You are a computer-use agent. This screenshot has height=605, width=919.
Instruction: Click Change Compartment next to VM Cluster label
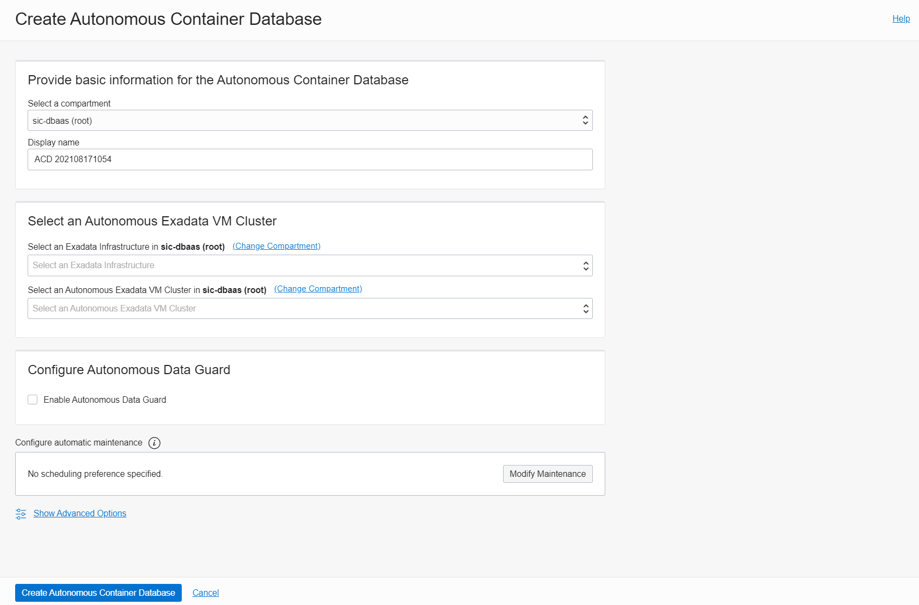click(318, 289)
